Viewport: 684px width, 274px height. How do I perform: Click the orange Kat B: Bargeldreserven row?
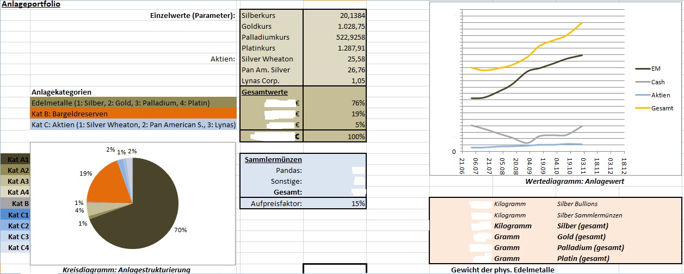pyautogui.click(x=133, y=114)
